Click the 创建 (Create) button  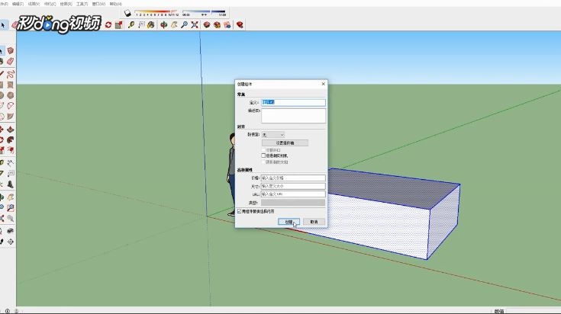tap(289, 222)
